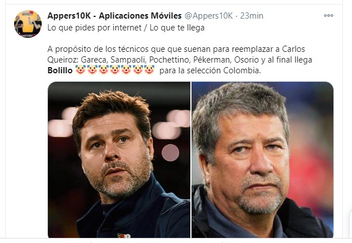
Task: Click the line 'Lo que pides por internet'
Action: [95, 28]
